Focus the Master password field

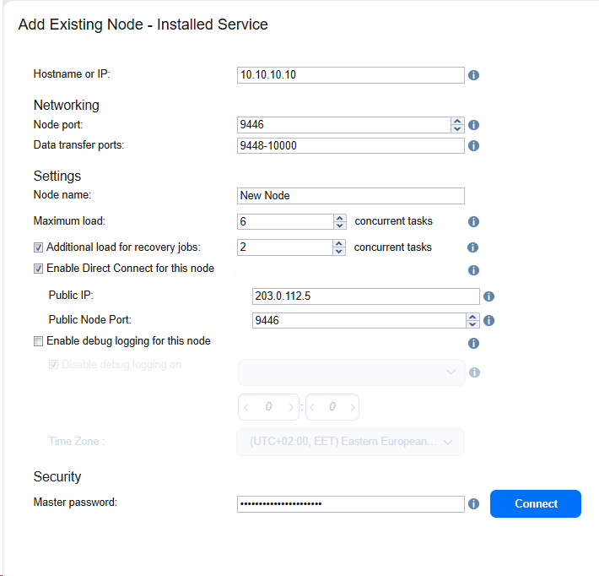click(350, 504)
